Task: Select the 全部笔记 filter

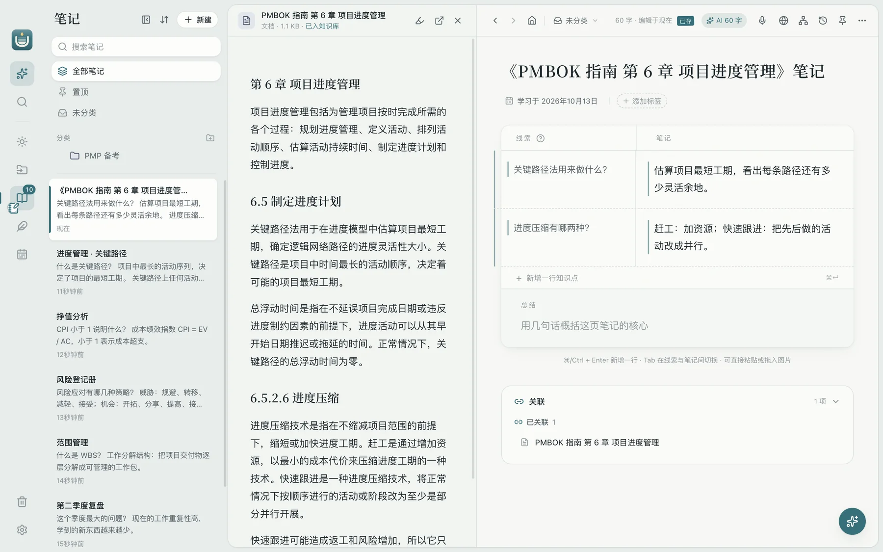Action: [x=136, y=71]
